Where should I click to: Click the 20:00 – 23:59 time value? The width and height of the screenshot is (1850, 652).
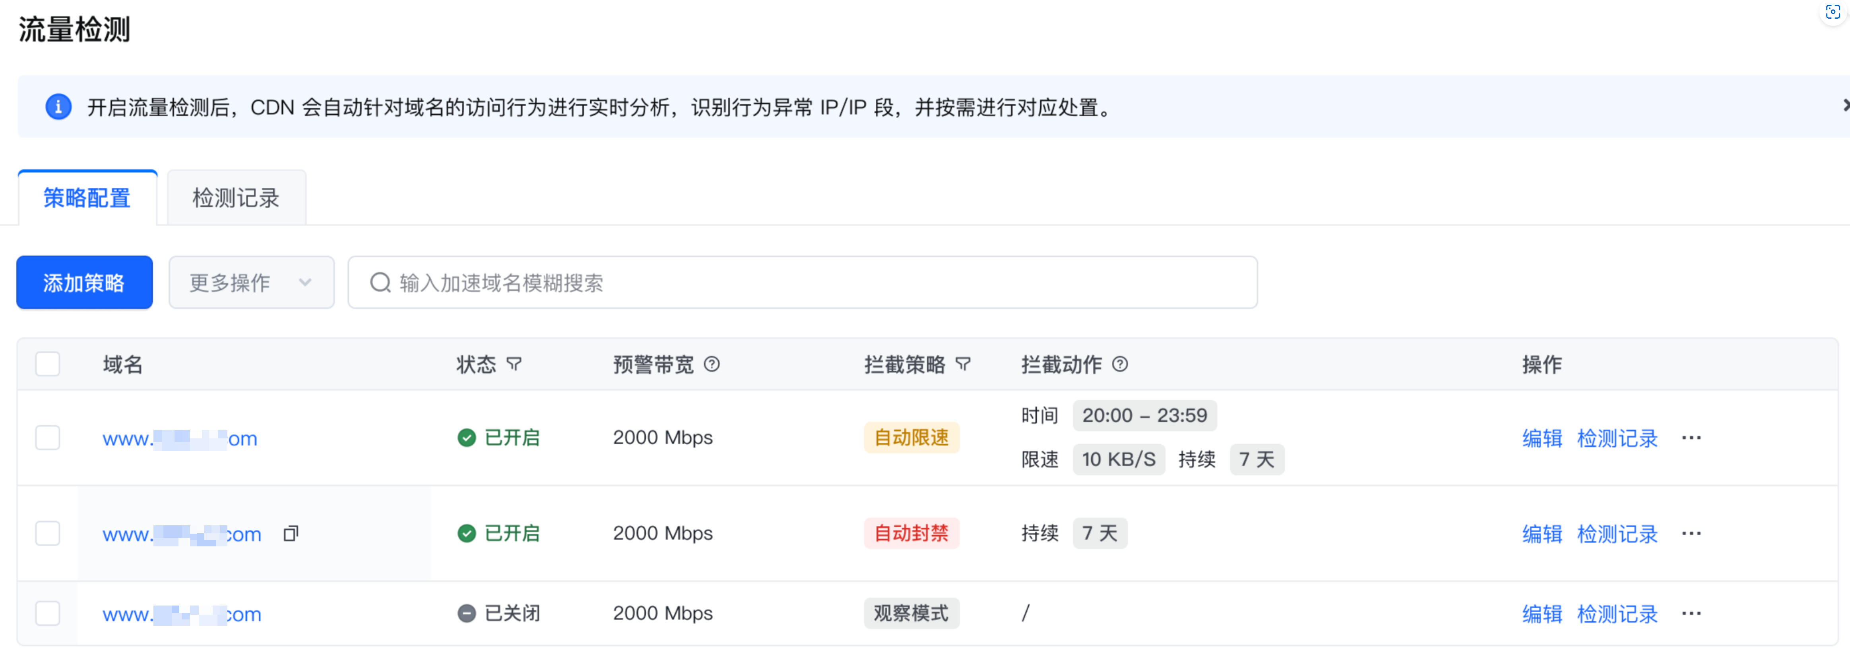1145,415
